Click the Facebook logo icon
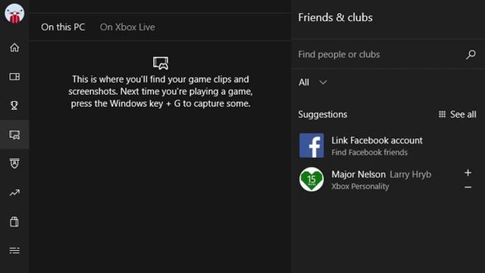Image resolution: width=485 pixels, height=273 pixels. click(311, 146)
